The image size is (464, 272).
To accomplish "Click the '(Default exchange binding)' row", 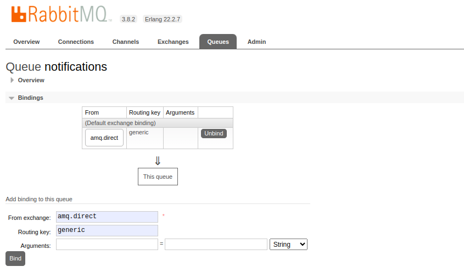I will pos(158,123).
